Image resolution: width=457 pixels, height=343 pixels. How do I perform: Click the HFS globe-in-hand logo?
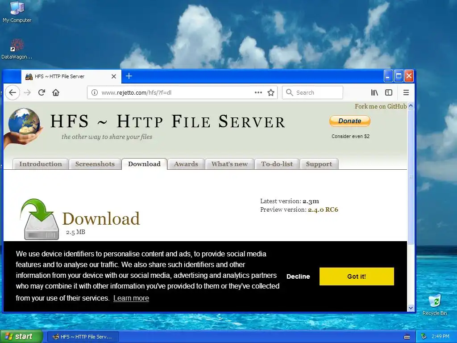[x=23, y=127]
